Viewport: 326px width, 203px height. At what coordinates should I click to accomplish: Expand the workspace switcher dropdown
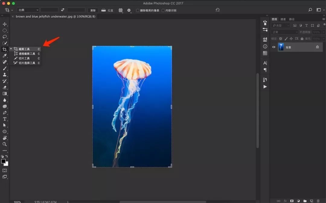(x=320, y=10)
